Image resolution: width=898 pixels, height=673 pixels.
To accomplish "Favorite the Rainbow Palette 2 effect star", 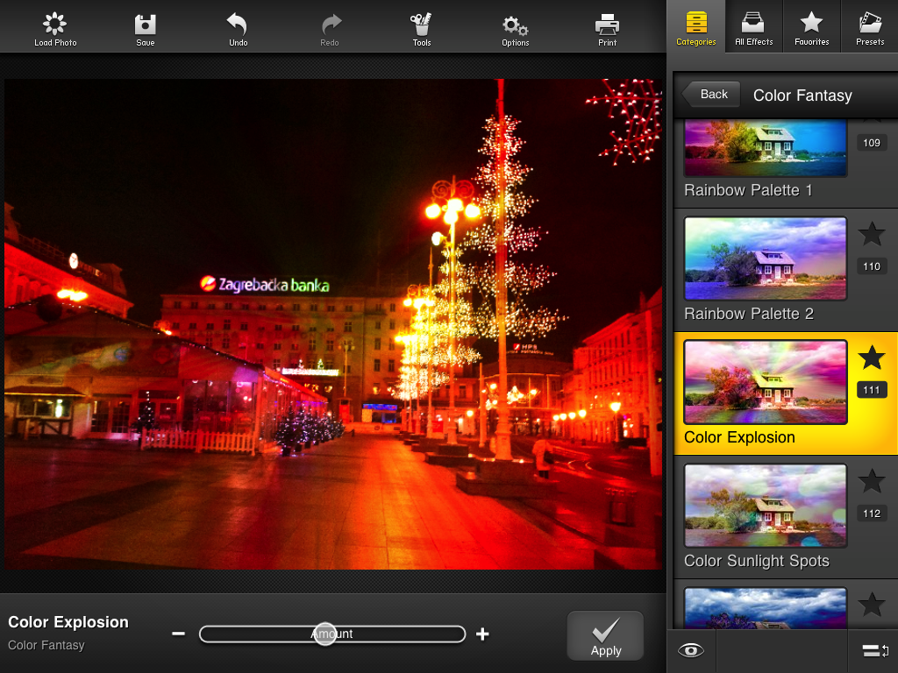I will (x=872, y=234).
